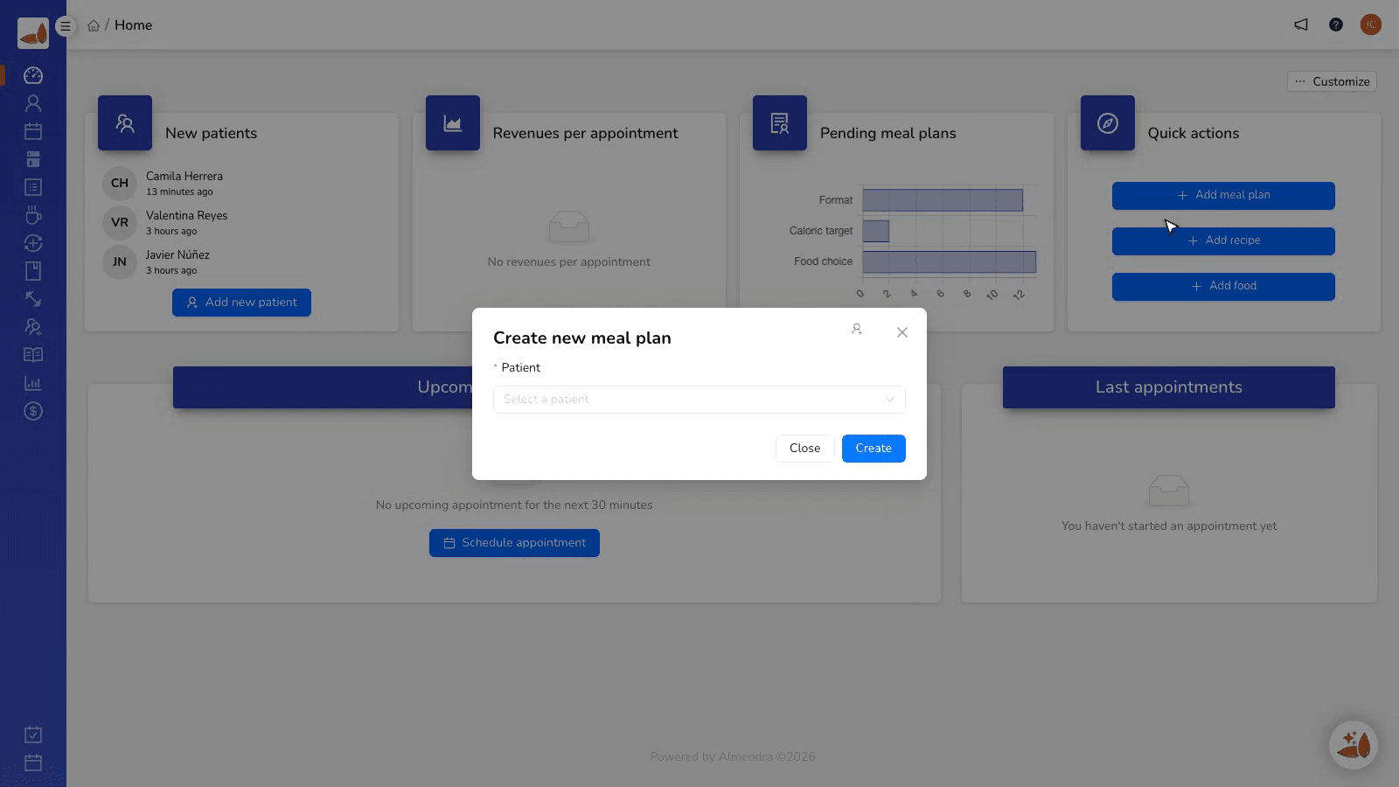Click the add-users group icon in sidebar
Screen dimensions: 1399x787
33,327
